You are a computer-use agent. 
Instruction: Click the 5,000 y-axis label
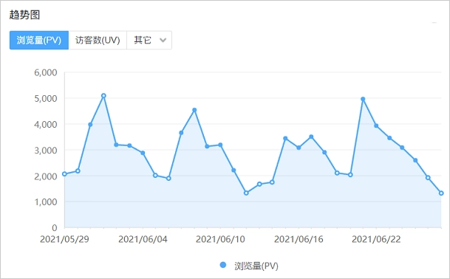point(46,98)
